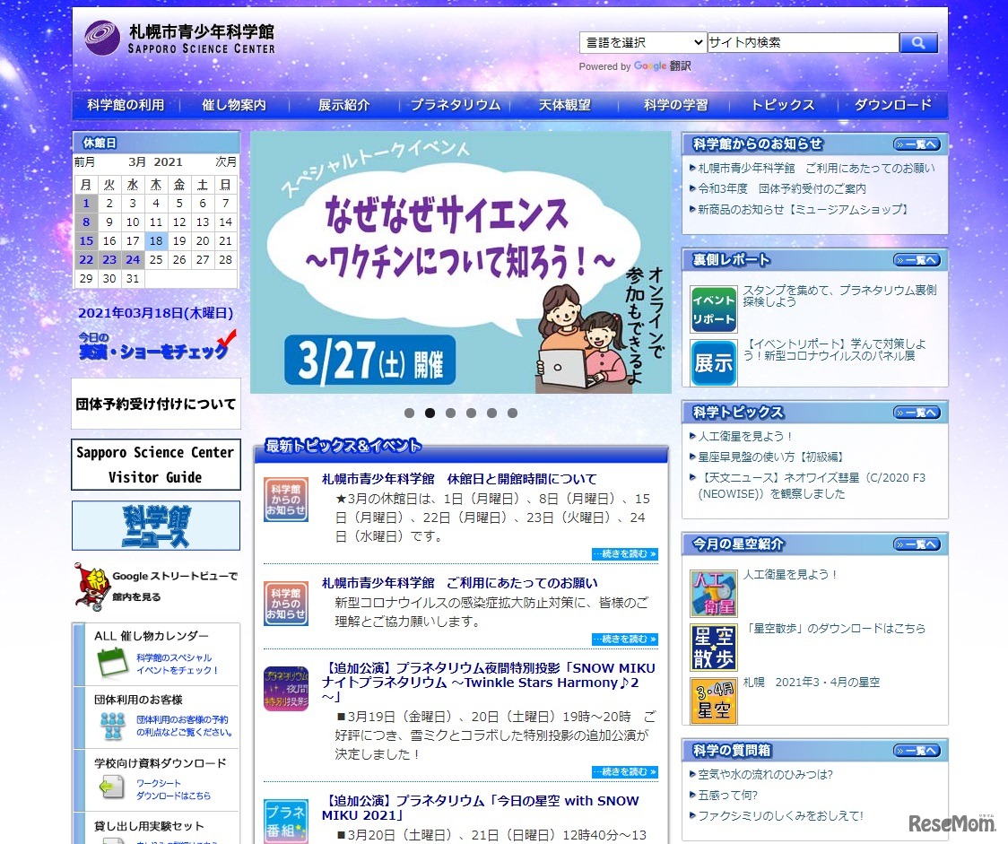The width and height of the screenshot is (1008, 844).
Task: Click the blue 展示 icon
Action: coord(714,363)
